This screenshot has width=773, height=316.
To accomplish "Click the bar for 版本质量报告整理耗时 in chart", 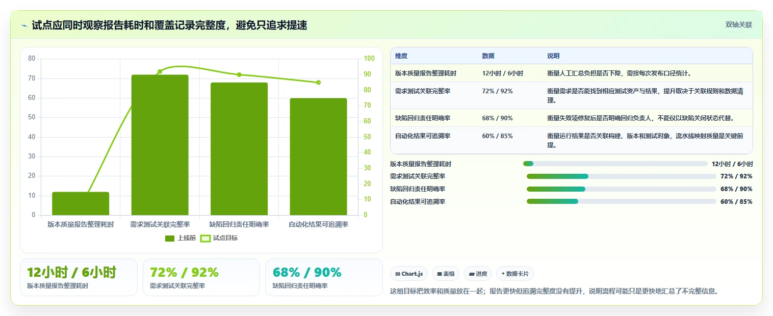I will click(x=81, y=203).
